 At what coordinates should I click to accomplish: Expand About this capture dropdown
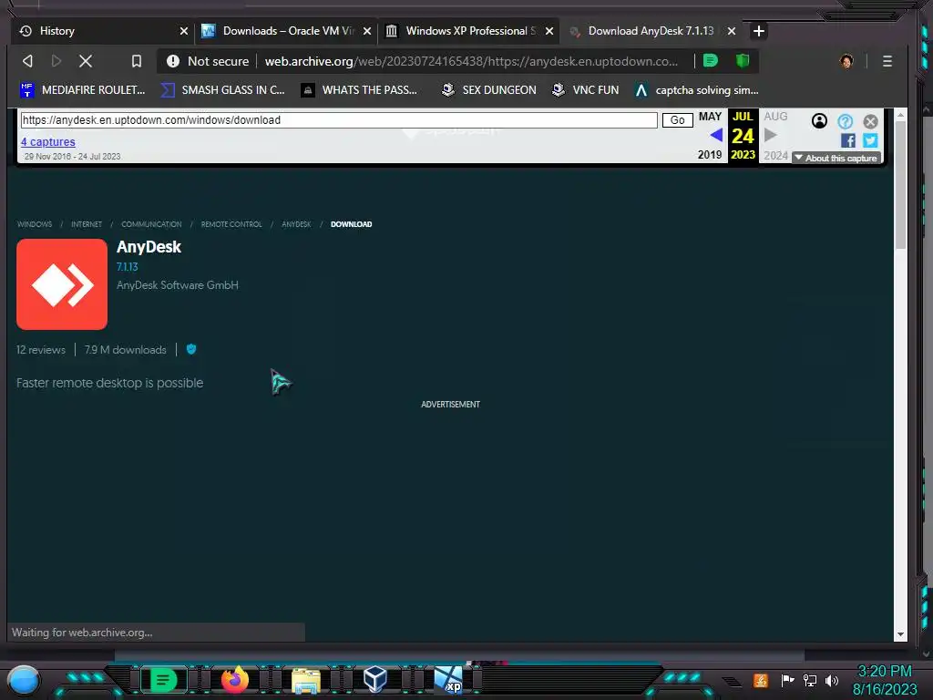(x=836, y=158)
